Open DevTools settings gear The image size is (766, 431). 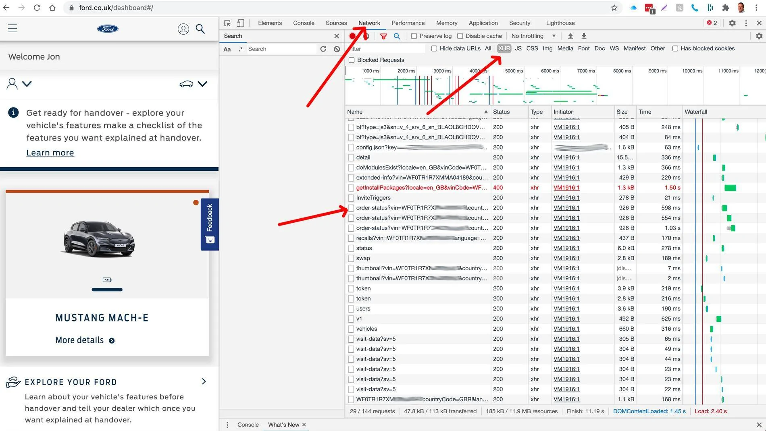pos(732,23)
